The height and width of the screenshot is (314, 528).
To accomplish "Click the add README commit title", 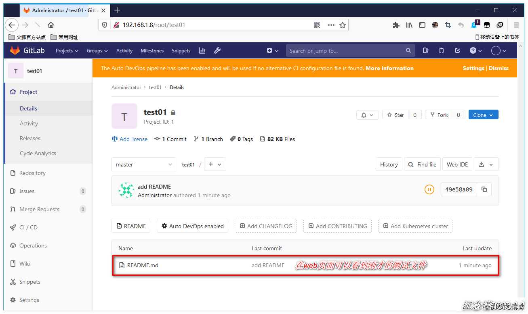I will tap(154, 187).
